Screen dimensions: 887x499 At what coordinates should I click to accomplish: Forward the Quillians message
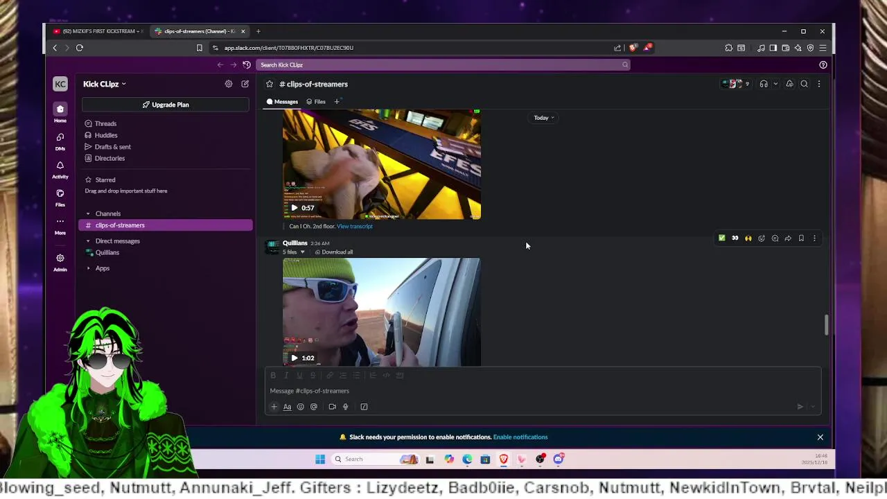[788, 238]
